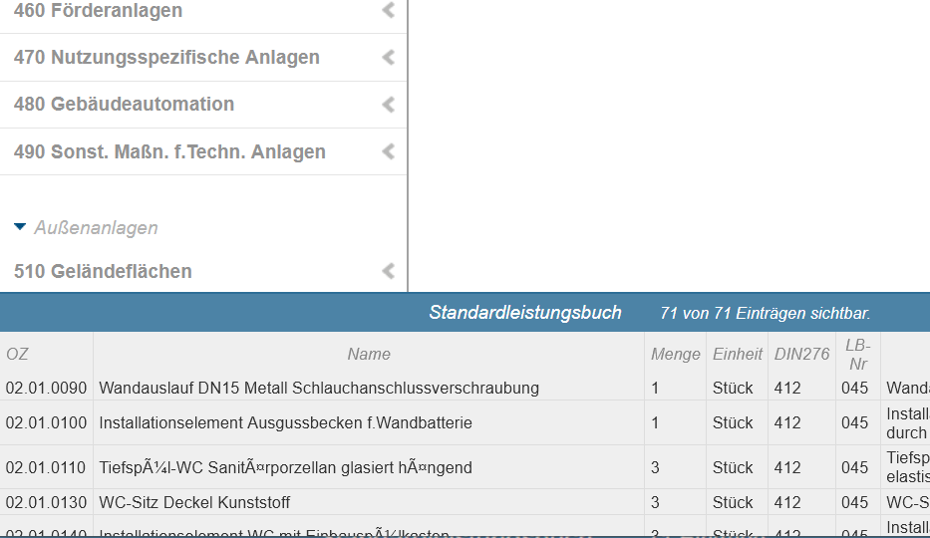Click the Außenanlagen group label
This screenshot has height=538, width=930.
tap(96, 228)
